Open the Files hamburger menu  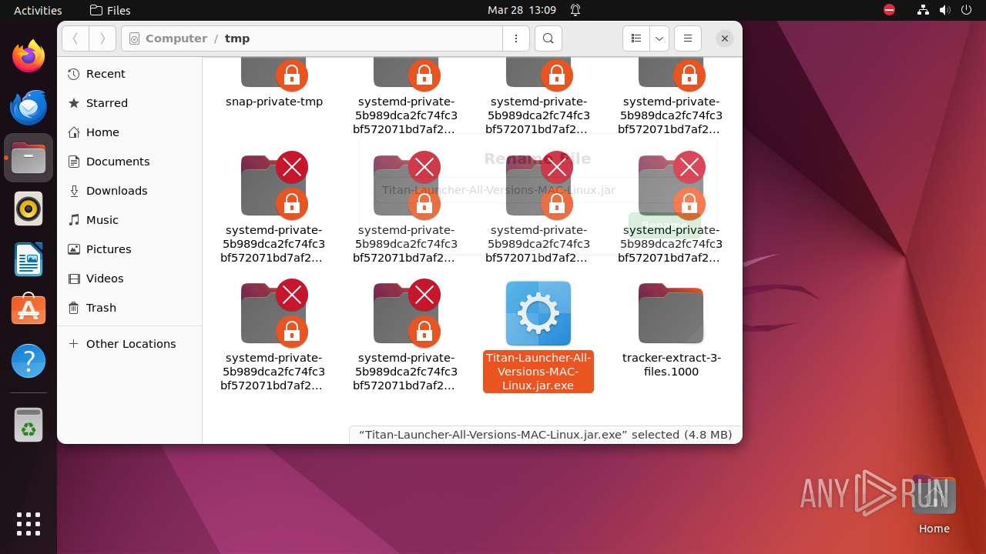(688, 38)
